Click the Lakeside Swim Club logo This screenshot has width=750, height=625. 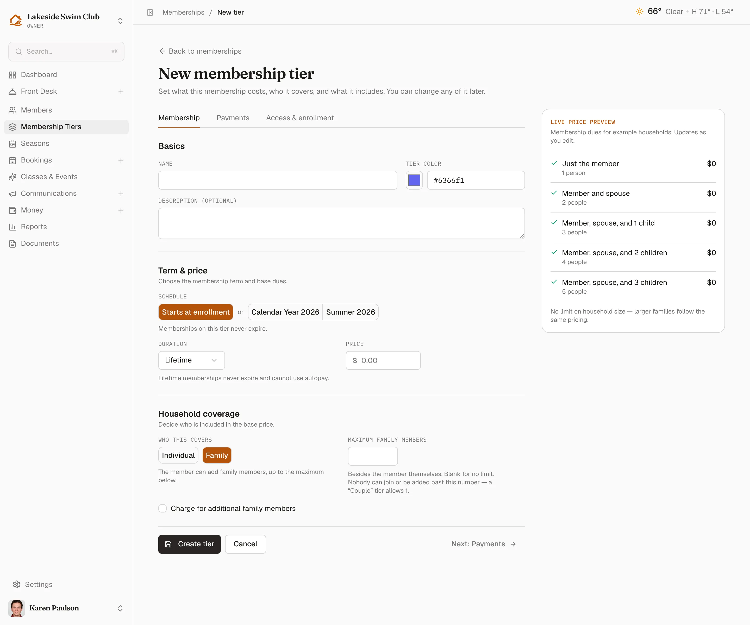15,20
